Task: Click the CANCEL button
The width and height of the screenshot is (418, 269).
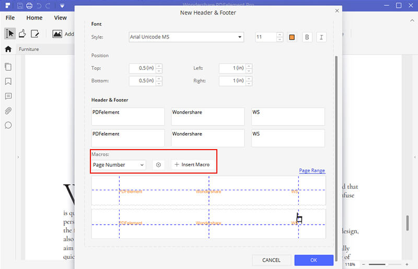Action: click(271, 260)
